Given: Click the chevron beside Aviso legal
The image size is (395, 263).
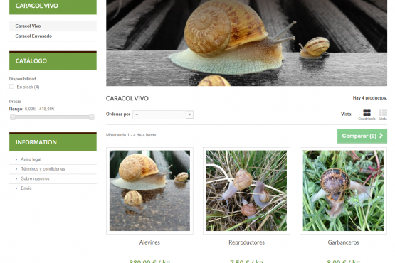Looking at the screenshot, I should [16, 159].
